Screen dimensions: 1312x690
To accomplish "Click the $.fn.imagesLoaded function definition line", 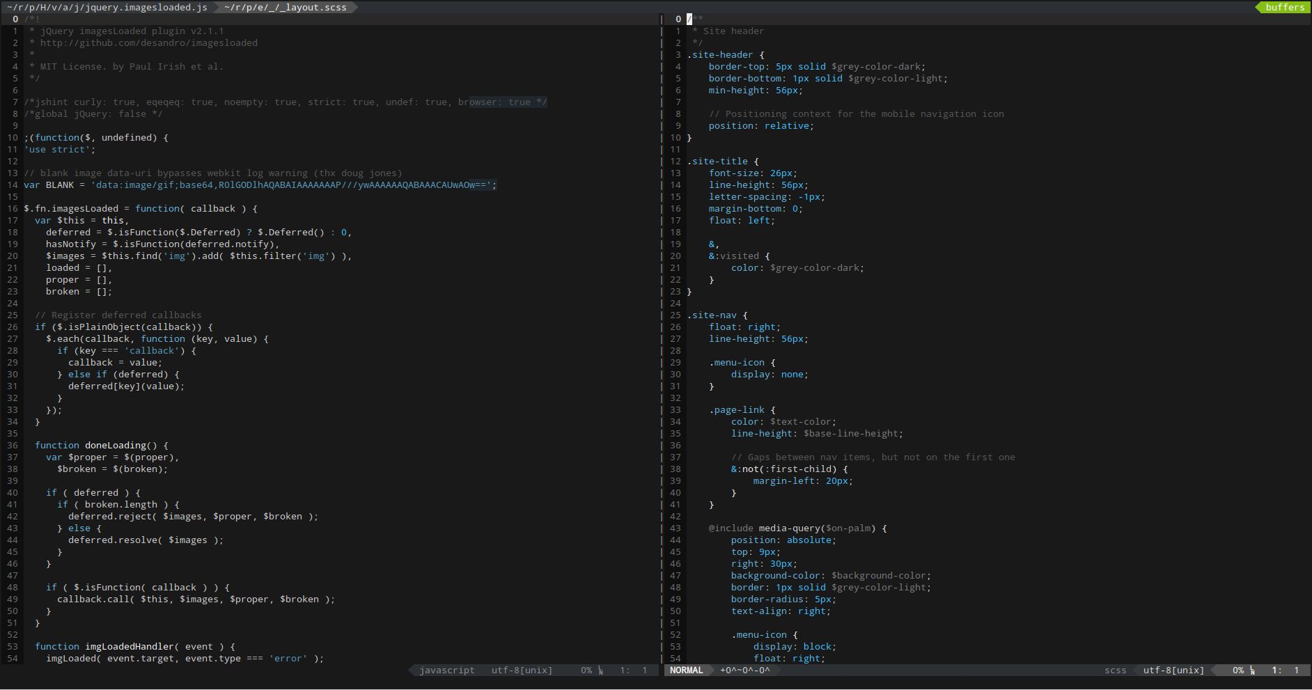I will point(141,208).
